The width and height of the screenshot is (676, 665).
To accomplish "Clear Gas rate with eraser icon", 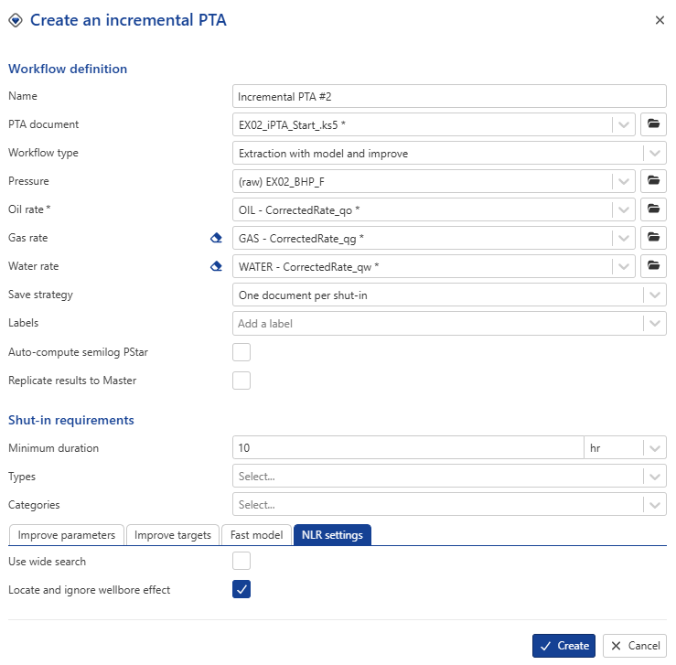I will (217, 238).
